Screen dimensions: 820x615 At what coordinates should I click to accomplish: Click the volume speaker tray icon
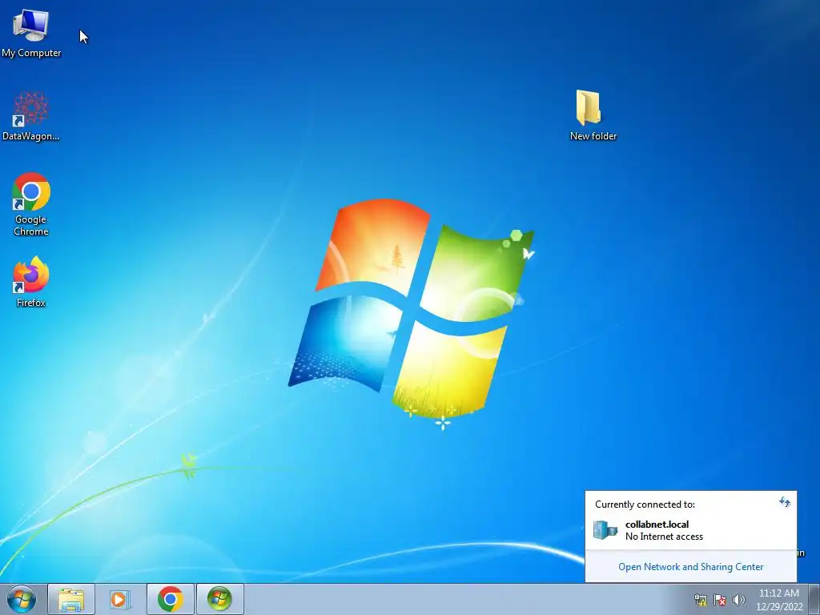coord(738,600)
